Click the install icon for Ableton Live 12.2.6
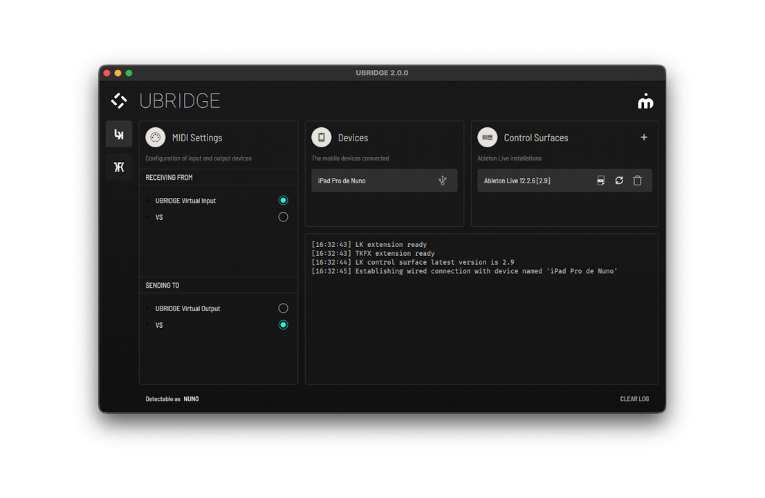Viewport: 765px width, 498px height. (x=600, y=181)
